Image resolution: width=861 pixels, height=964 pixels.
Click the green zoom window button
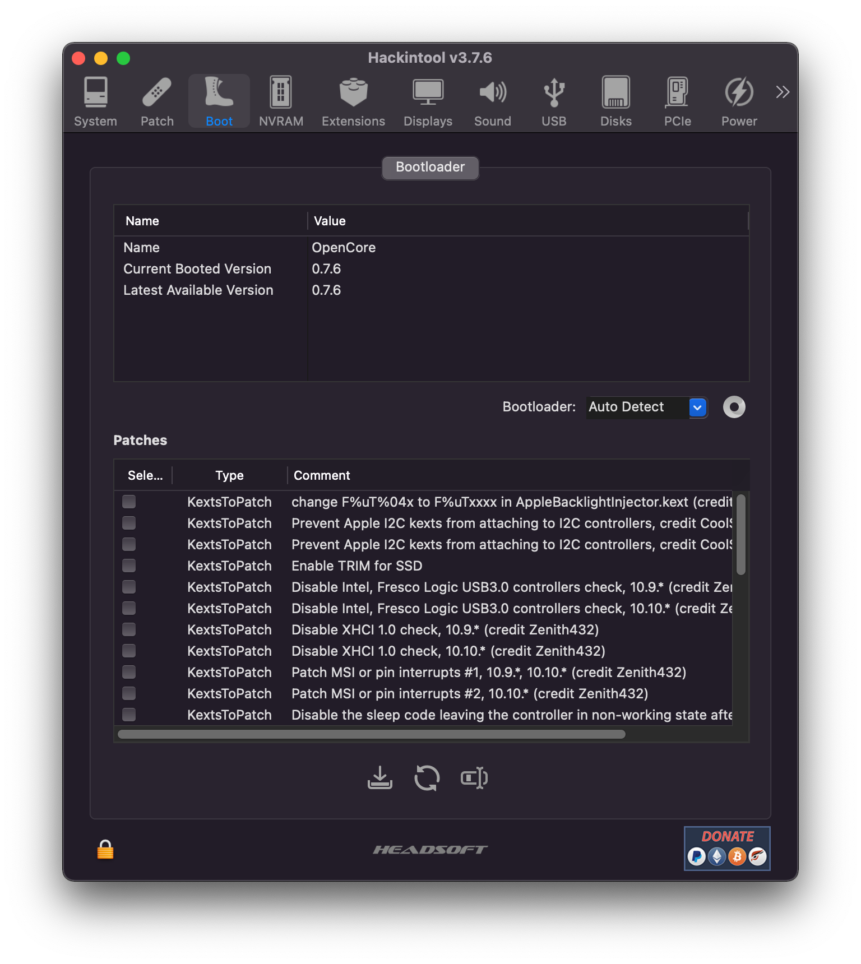click(x=123, y=58)
